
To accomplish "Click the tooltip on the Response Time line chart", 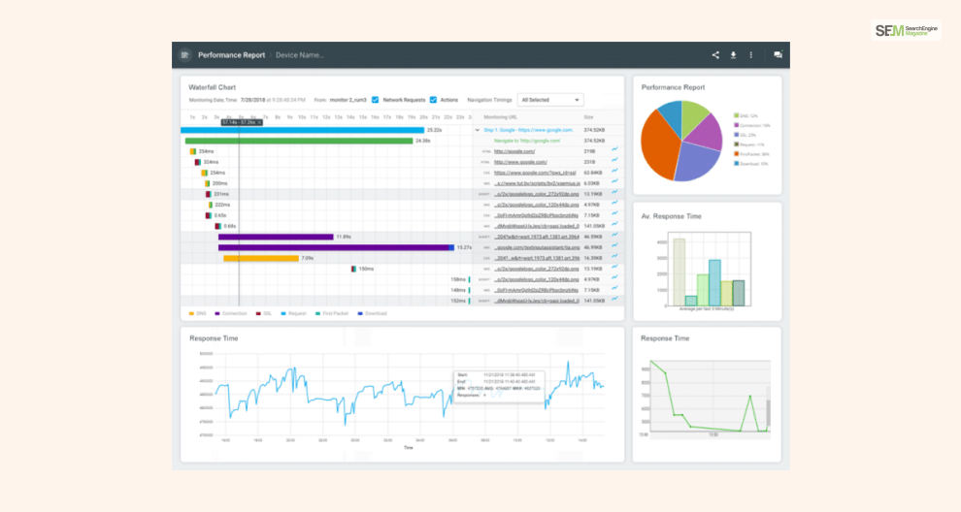I will click(x=499, y=386).
